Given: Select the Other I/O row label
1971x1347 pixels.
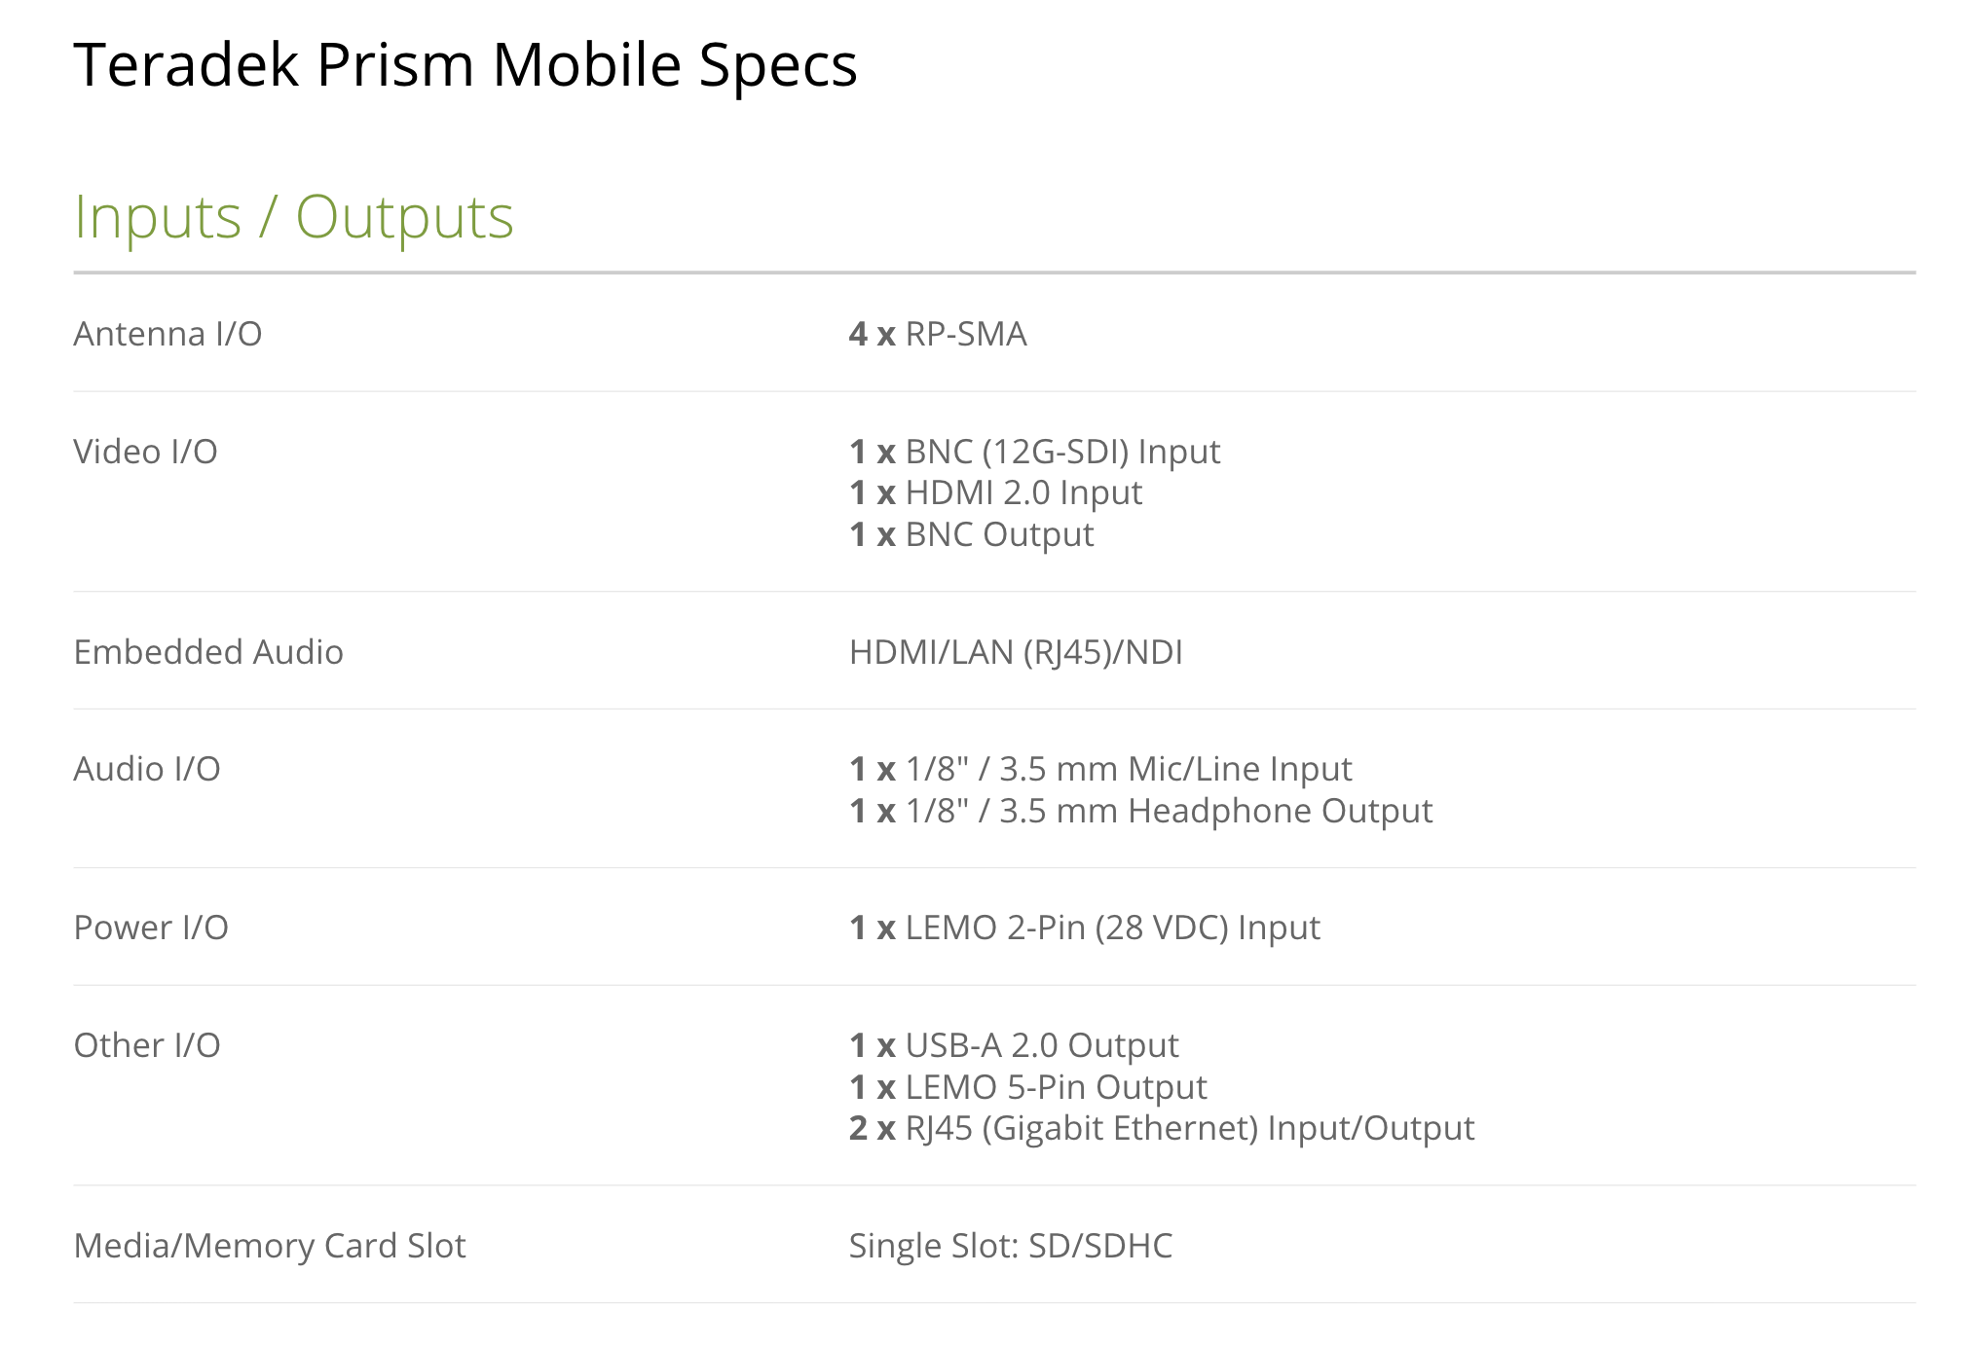Looking at the screenshot, I should (x=147, y=1045).
